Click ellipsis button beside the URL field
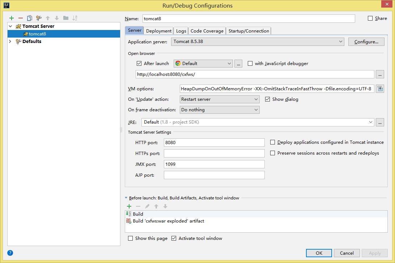The width and height of the screenshot is (395, 263). click(380, 74)
